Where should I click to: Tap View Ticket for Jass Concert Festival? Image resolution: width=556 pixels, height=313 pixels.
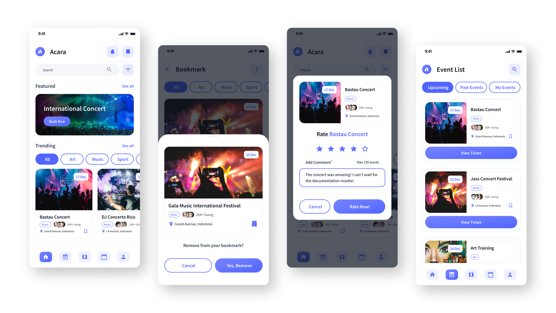coord(471,222)
